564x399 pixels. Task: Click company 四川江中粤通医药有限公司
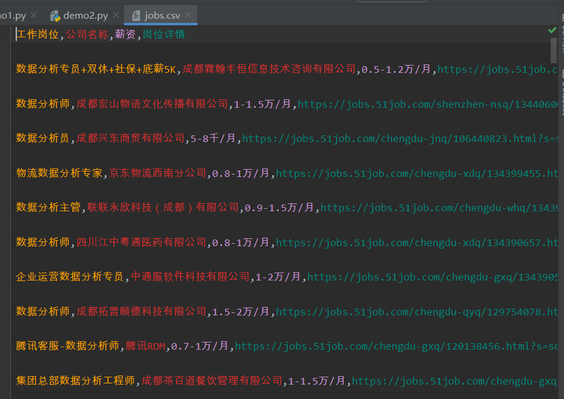pyautogui.click(x=142, y=243)
